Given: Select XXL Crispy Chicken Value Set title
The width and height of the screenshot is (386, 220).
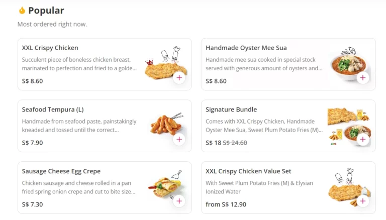Looking at the screenshot, I should pyautogui.click(x=248, y=171).
